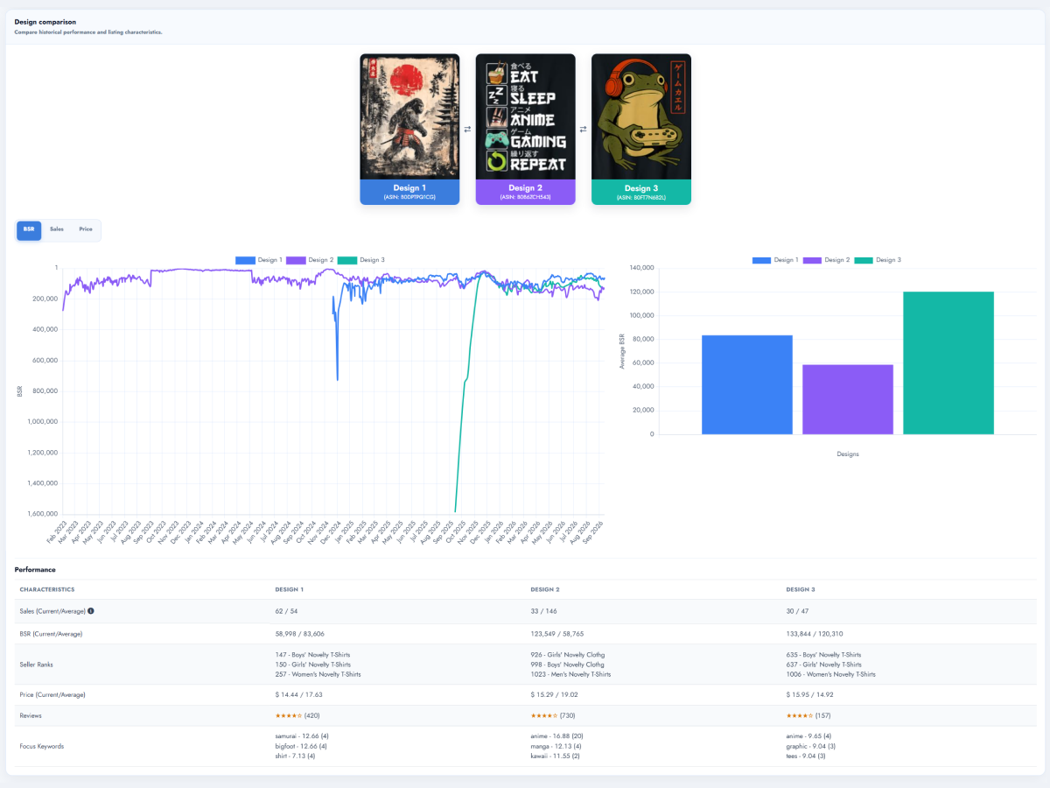The image size is (1050, 788).
Task: Toggle Design 1 in line chart legend
Action: 257,260
